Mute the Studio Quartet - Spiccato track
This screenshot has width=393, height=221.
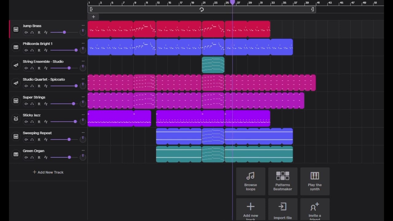coord(26,86)
